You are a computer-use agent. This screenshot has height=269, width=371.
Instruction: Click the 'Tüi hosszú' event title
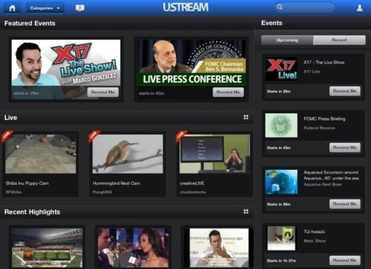(x=314, y=232)
